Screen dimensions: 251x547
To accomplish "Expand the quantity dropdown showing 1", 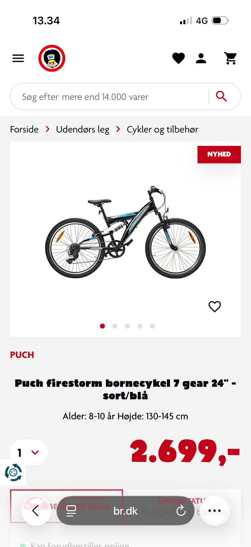I will (29, 452).
